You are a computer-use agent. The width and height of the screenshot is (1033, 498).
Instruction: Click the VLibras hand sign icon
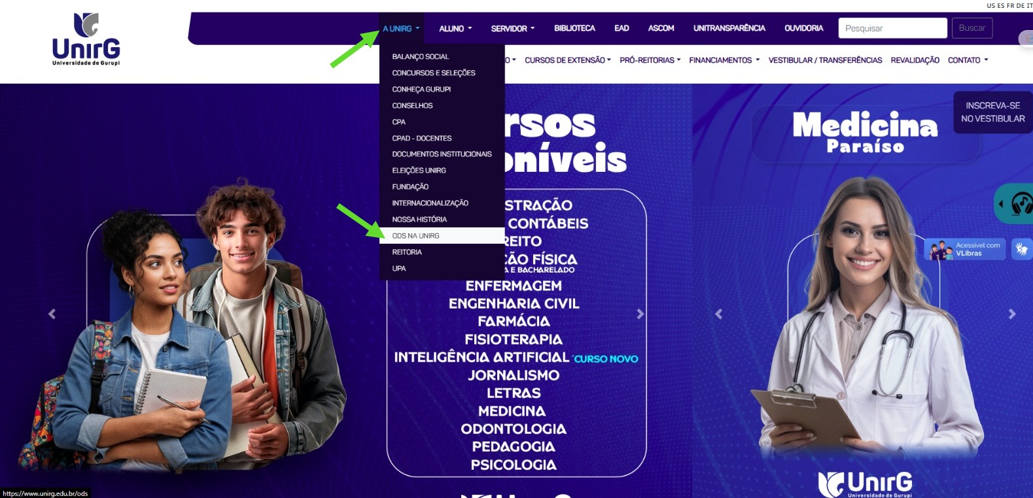pos(1021,249)
